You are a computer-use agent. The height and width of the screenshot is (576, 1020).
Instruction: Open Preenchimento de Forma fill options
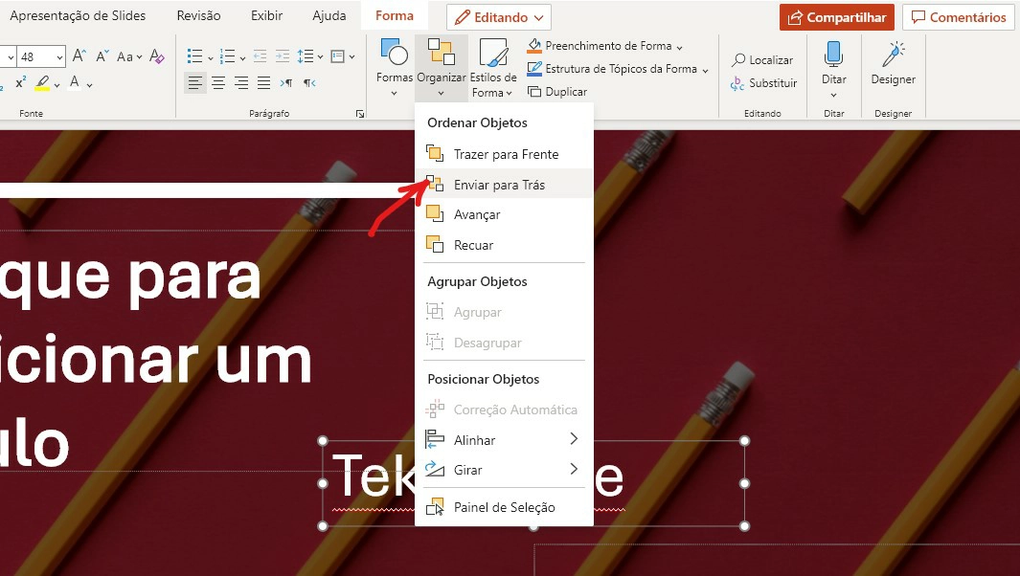pos(604,46)
